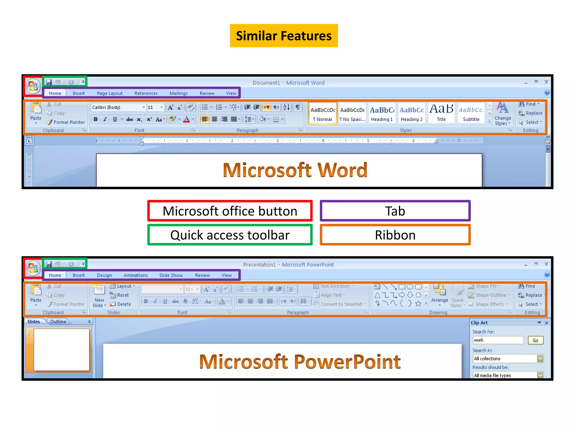Click Sort icon in Word Paragraph group
The image size is (575, 431).
[286, 107]
